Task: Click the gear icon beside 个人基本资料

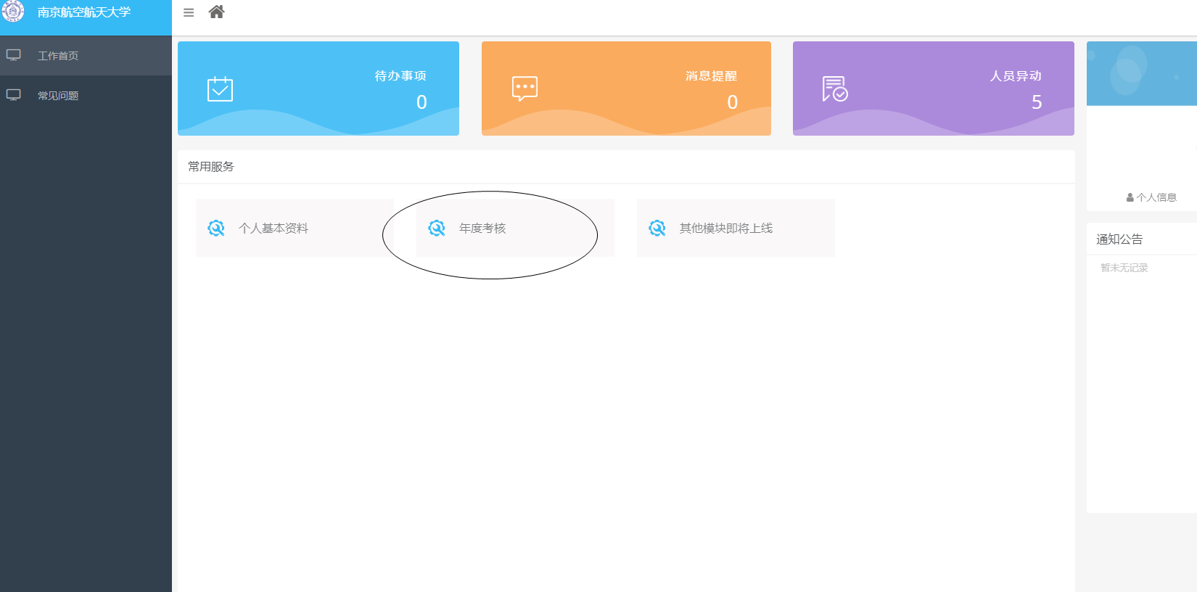Action: (x=216, y=228)
